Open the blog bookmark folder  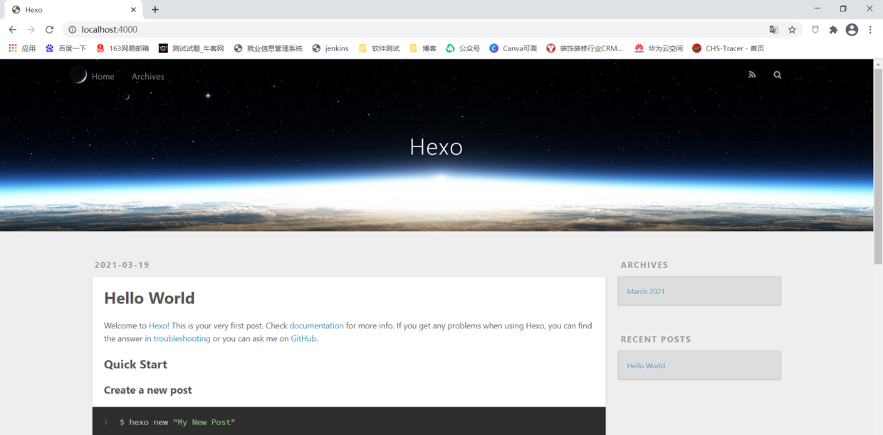point(423,48)
